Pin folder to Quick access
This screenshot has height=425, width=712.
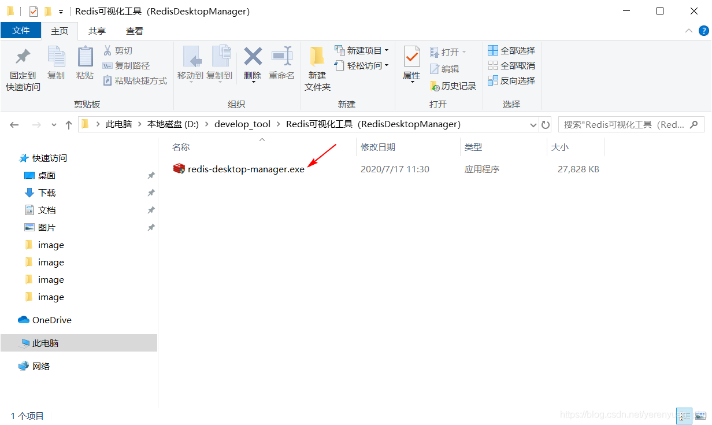(x=23, y=69)
